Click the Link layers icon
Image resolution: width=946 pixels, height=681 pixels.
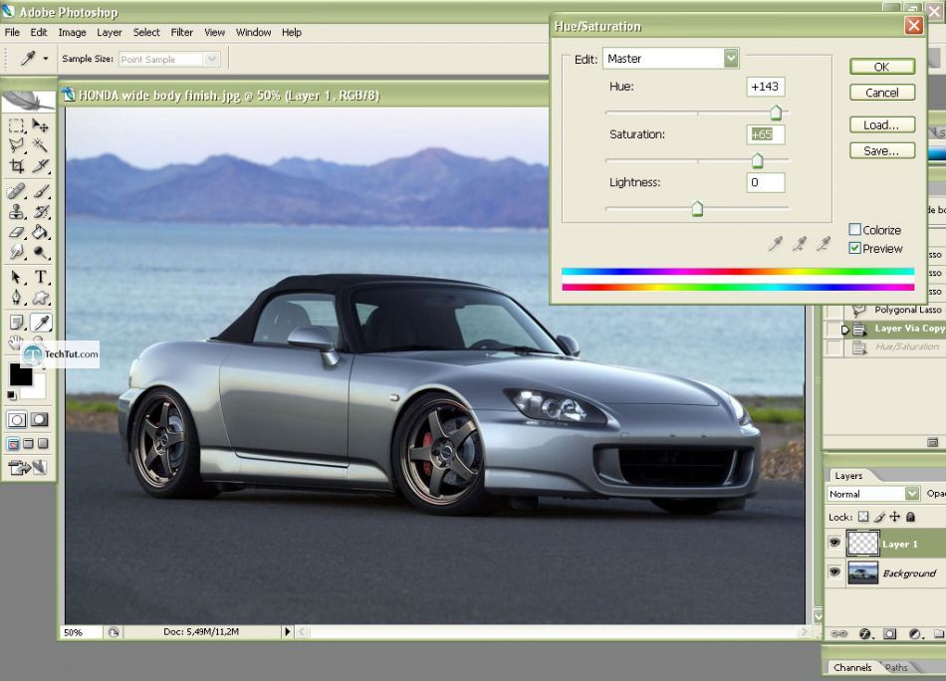click(839, 633)
